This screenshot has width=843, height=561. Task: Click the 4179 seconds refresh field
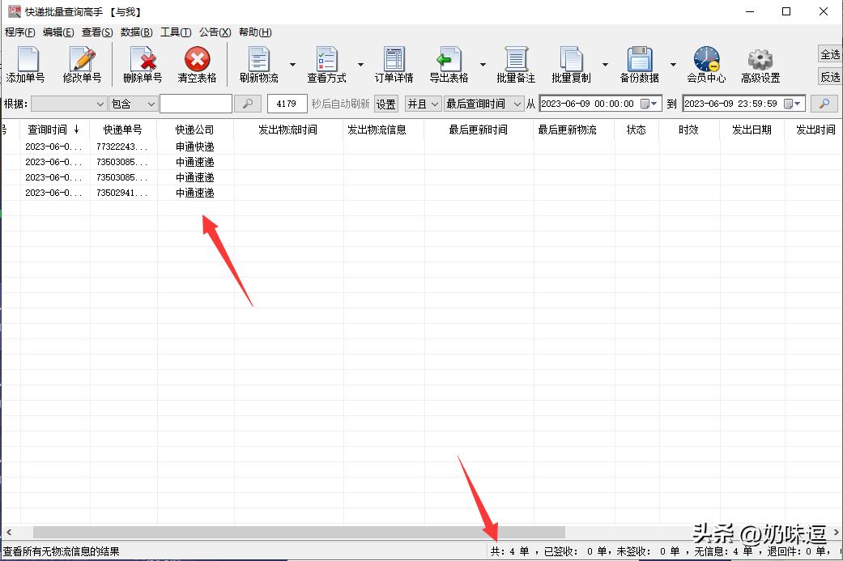point(287,104)
